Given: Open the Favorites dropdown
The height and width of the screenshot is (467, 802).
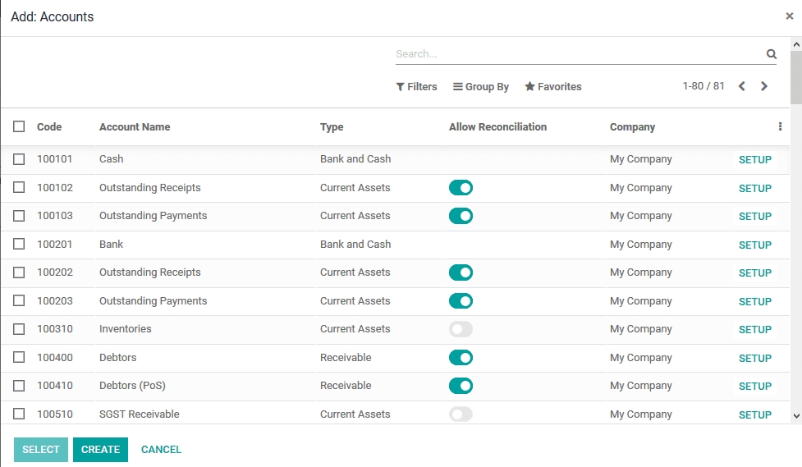Looking at the screenshot, I should pyautogui.click(x=553, y=87).
